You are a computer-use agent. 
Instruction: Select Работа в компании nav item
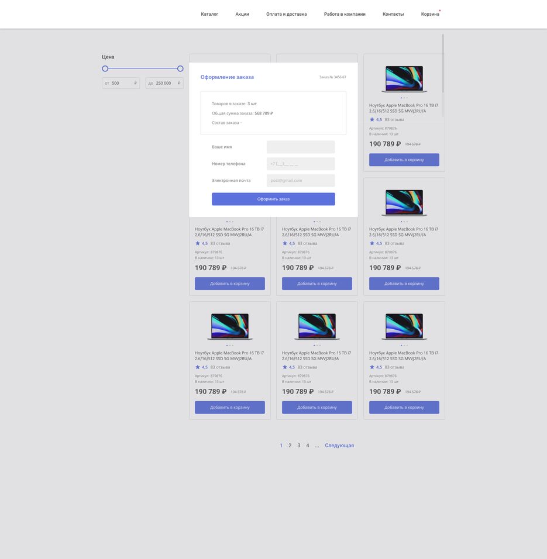pos(345,14)
